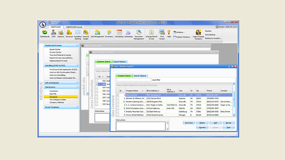Select Search Options tab in Prospect window
Viewport: 285px width, 160px height.
[x=140, y=76]
